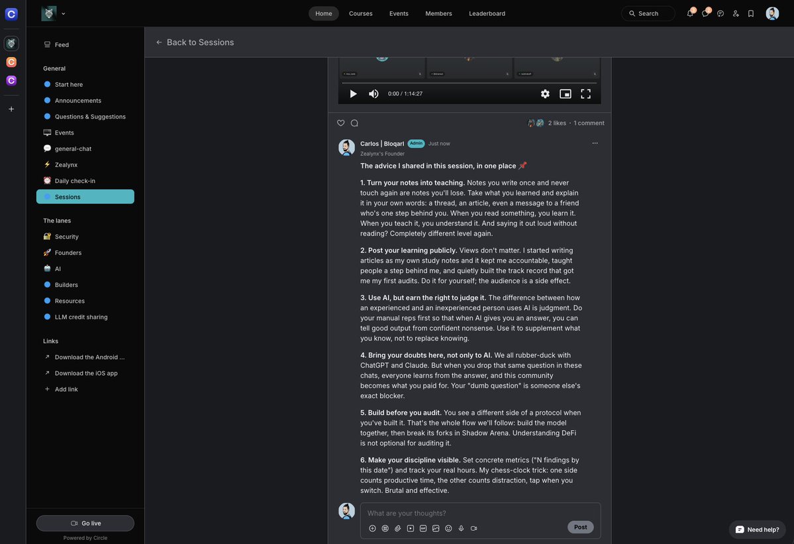794x544 pixels.
Task: Insert a video into the comment
Action: pos(410,528)
